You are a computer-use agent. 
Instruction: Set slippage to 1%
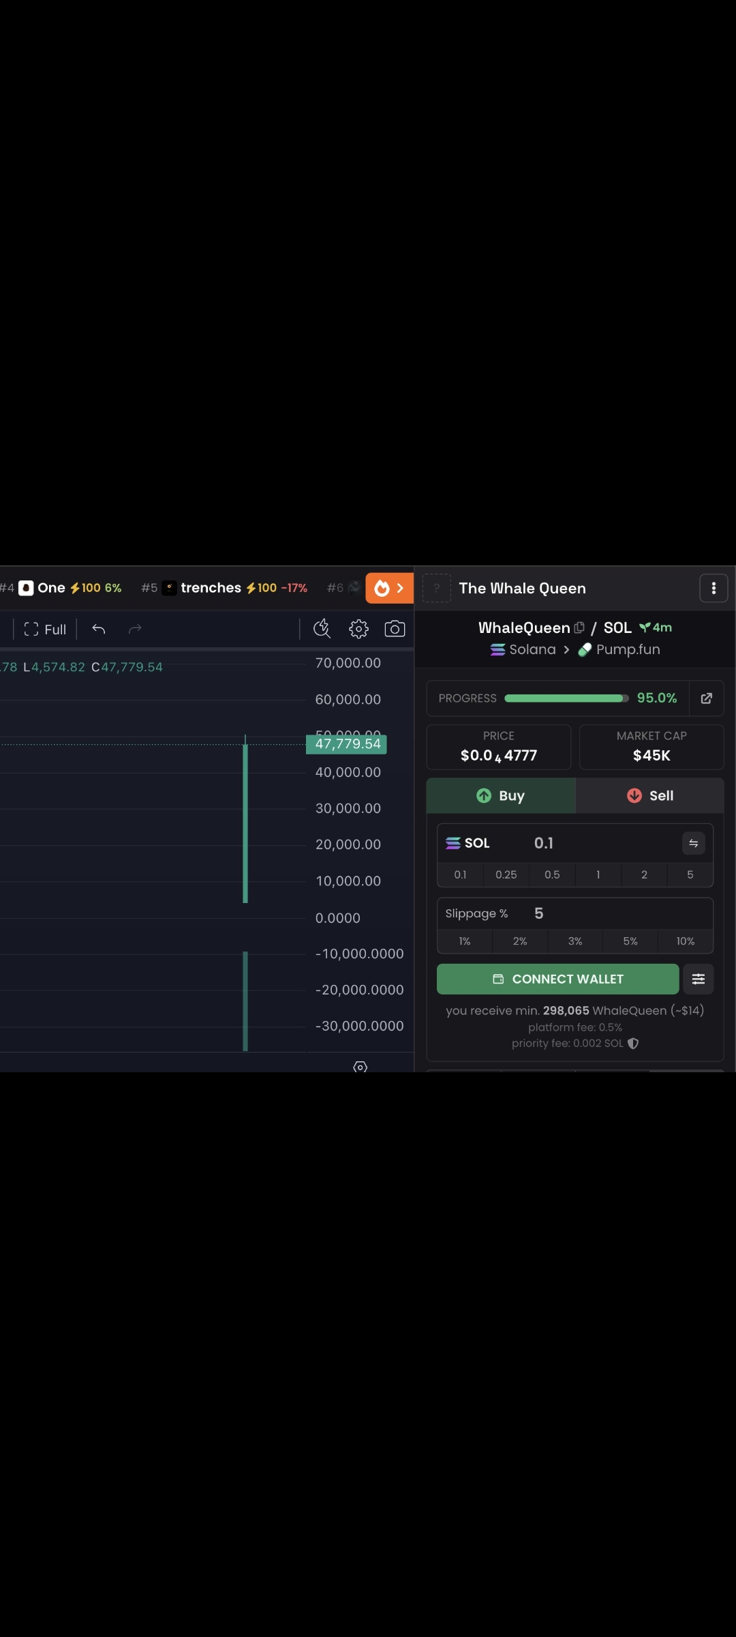(465, 941)
